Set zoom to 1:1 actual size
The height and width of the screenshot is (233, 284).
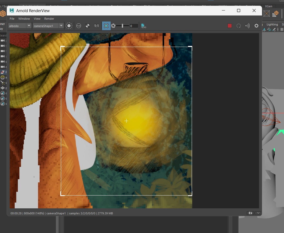coord(96,26)
